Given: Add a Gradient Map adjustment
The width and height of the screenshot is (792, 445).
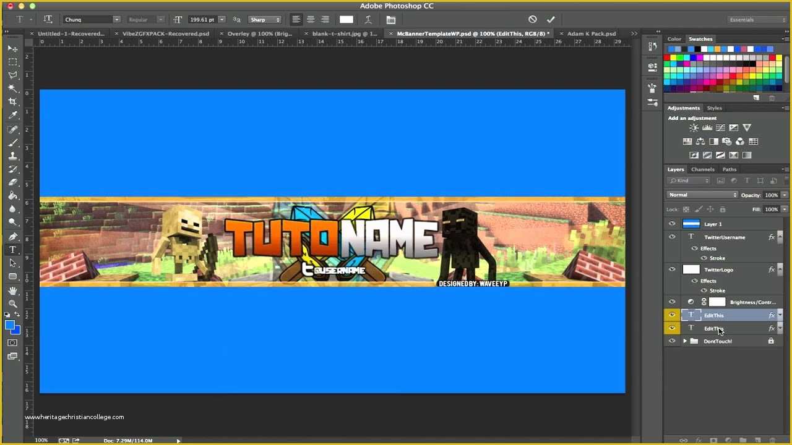Looking at the screenshot, I should click(747, 155).
